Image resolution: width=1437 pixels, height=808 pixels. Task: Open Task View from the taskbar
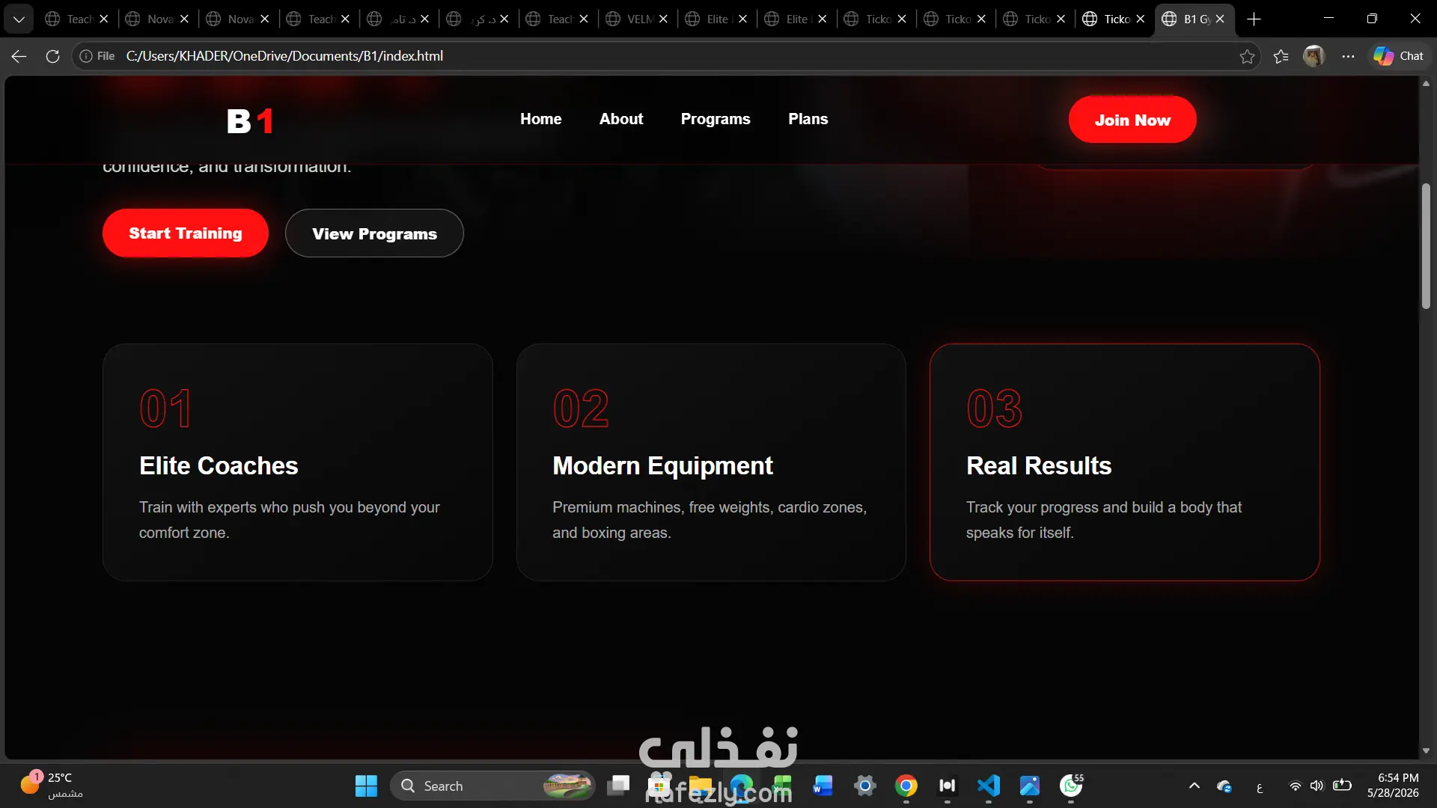pos(618,786)
